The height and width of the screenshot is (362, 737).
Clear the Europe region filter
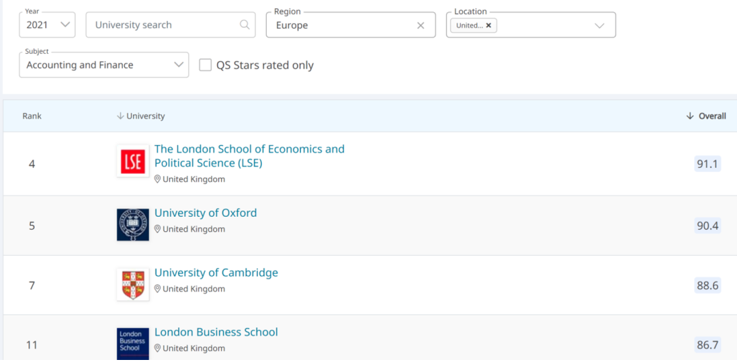[420, 25]
